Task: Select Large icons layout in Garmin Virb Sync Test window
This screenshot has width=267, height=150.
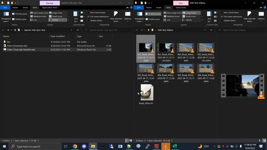Action: point(55,13)
